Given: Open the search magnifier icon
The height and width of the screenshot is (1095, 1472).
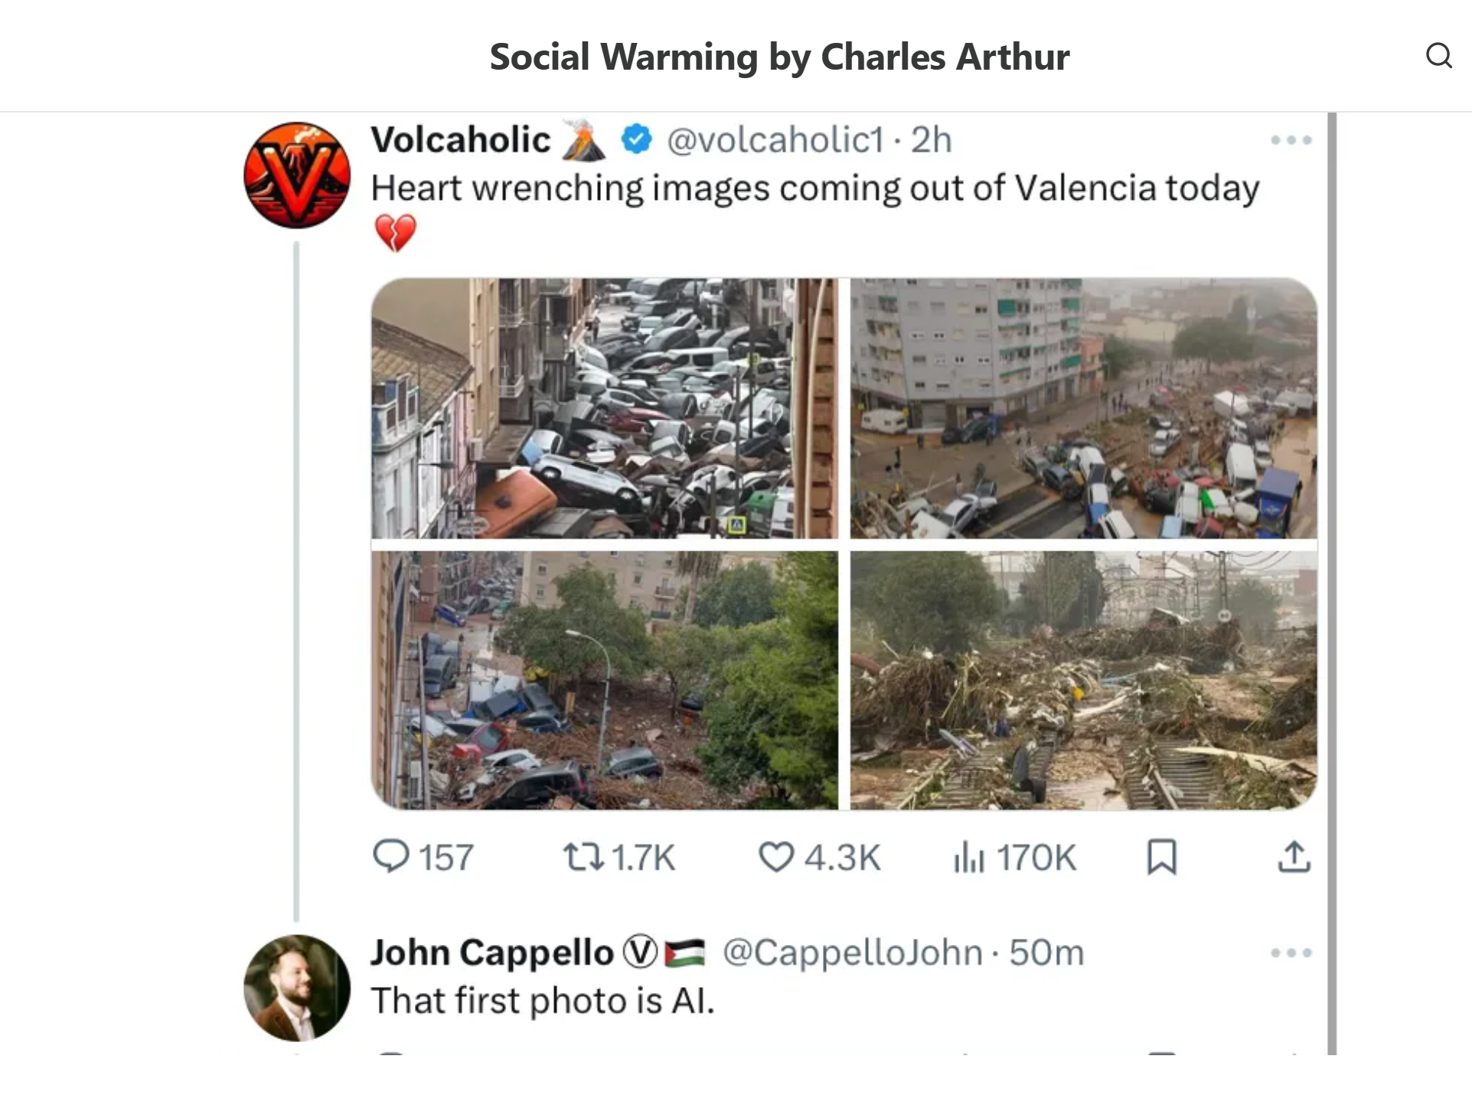Looking at the screenshot, I should coord(1438,56).
